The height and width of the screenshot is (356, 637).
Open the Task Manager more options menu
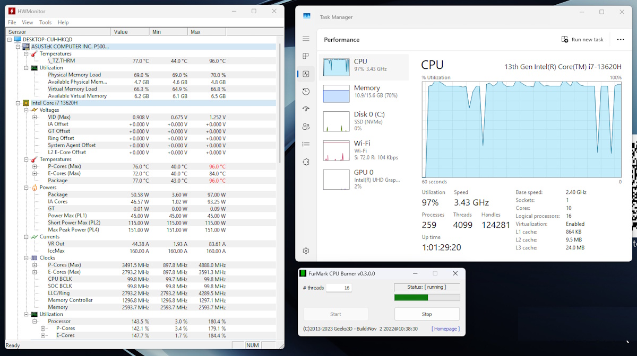click(621, 40)
